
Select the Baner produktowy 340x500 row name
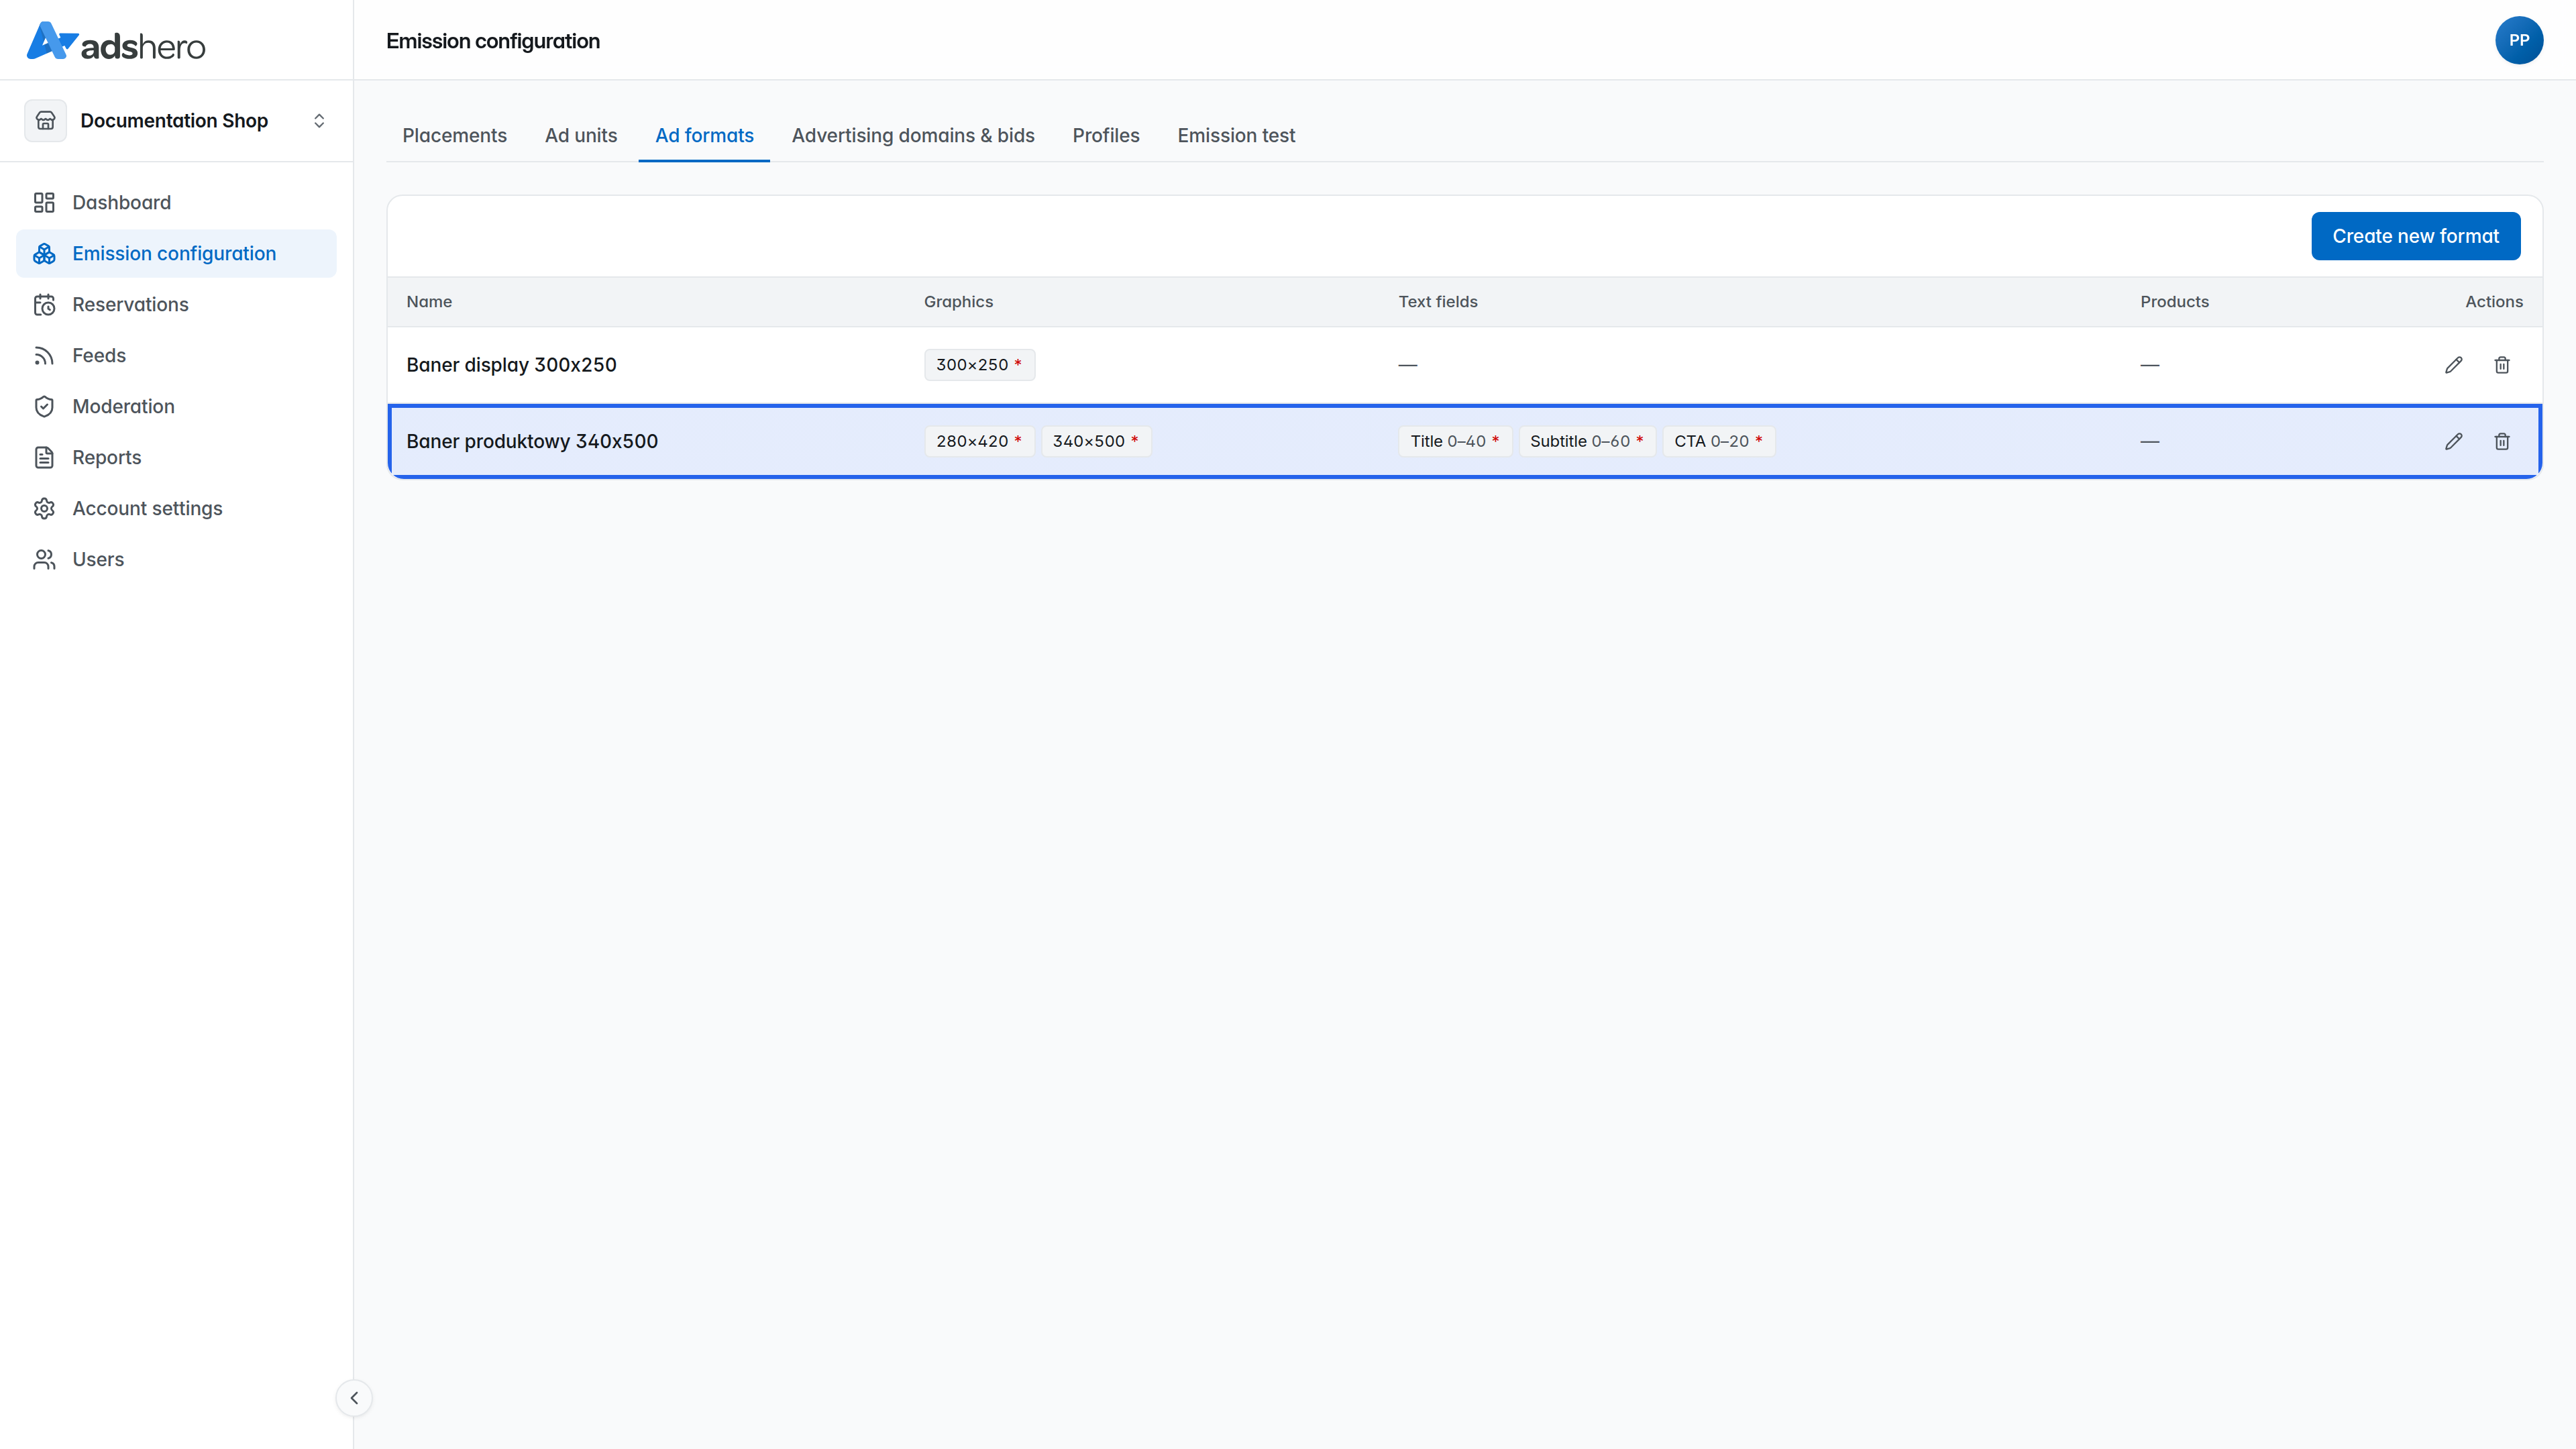[x=532, y=441]
